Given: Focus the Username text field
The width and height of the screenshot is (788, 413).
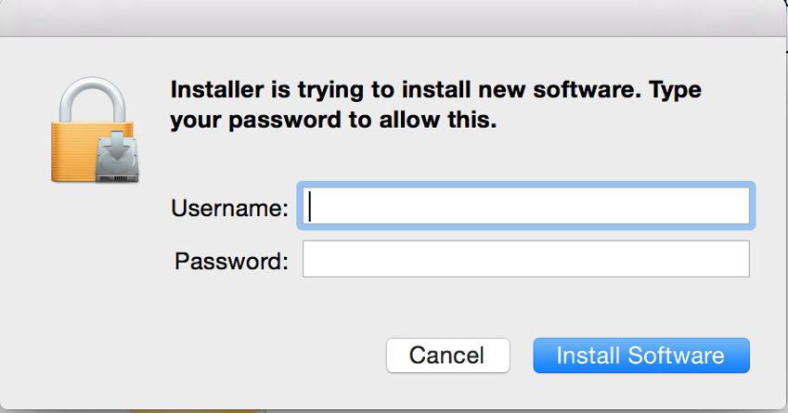Looking at the screenshot, I should click(525, 207).
